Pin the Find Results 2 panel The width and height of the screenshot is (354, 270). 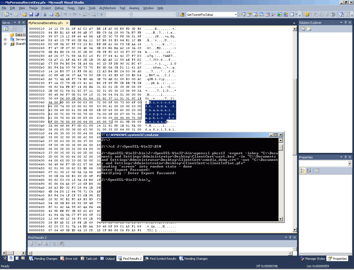click(x=290, y=237)
